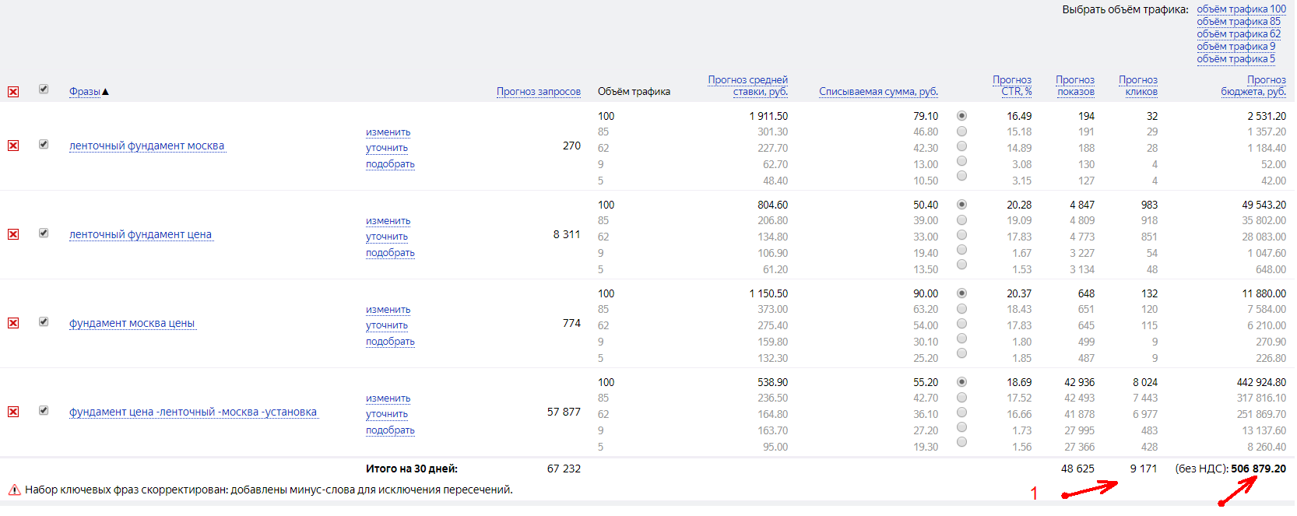Screen dimensions: 1297x516
Task: Click 'изменить' for 'фундамент москва цены'
Action: pos(388,310)
